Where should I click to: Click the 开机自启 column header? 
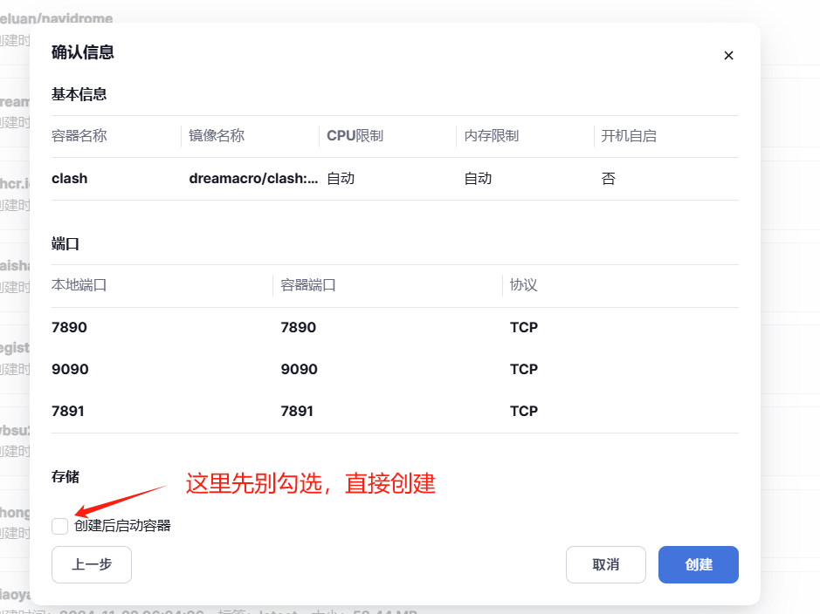(629, 136)
